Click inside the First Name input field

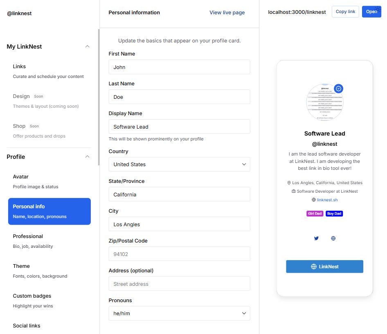point(179,67)
